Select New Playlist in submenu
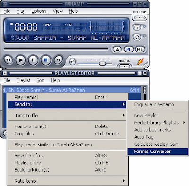Image resolution: width=189 pixels, height=186 pixels. (157, 115)
